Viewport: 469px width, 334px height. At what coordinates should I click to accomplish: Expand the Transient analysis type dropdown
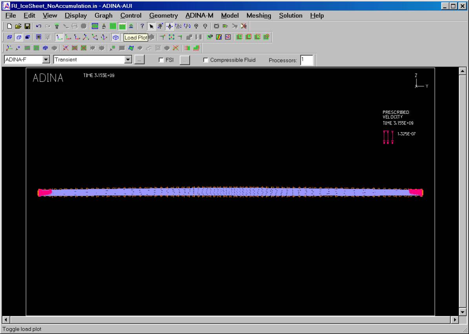coord(128,60)
